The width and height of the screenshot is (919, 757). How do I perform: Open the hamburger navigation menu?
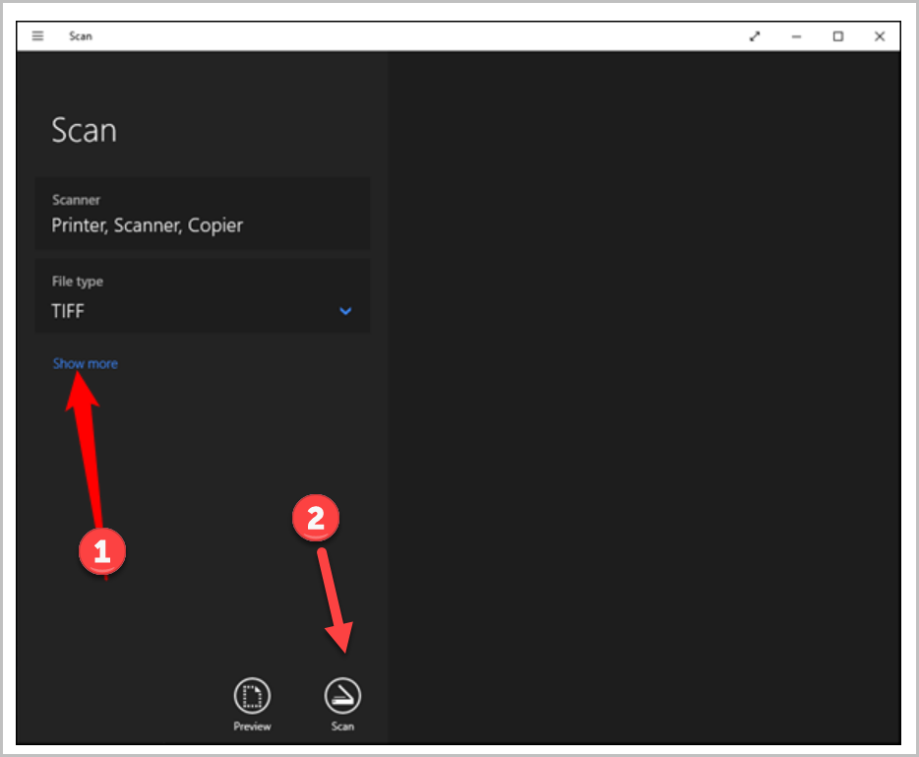tap(37, 36)
